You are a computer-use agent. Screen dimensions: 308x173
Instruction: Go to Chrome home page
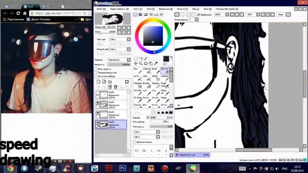click(x=25, y=13)
